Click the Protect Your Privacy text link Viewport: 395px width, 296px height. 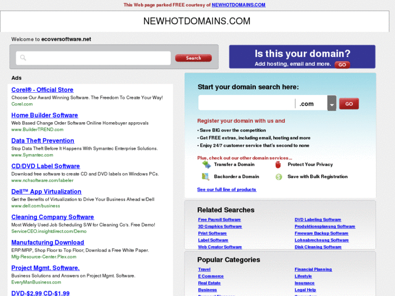(310, 165)
